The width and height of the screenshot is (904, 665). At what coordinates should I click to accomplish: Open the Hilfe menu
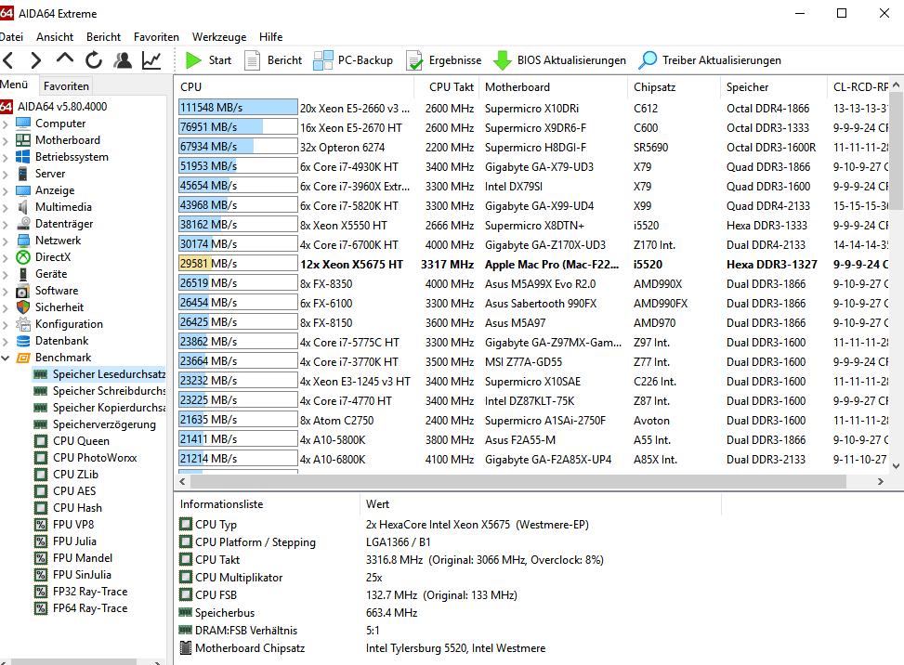click(x=271, y=37)
